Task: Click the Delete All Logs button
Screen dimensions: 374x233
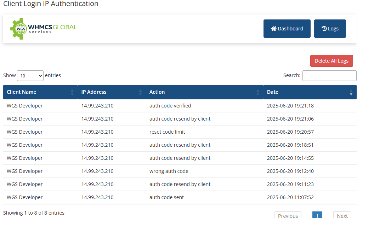Action: coord(331,61)
